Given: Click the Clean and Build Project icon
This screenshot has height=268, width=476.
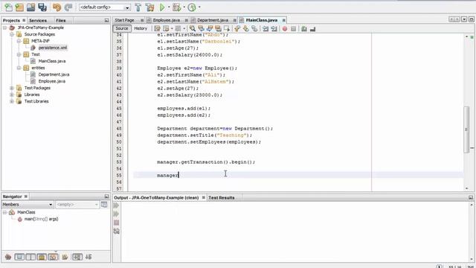Looking at the screenshot, I should coord(149,7).
